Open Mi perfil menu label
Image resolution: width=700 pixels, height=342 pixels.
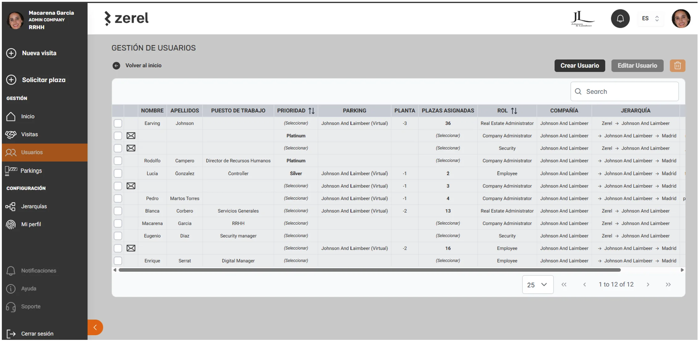point(31,224)
